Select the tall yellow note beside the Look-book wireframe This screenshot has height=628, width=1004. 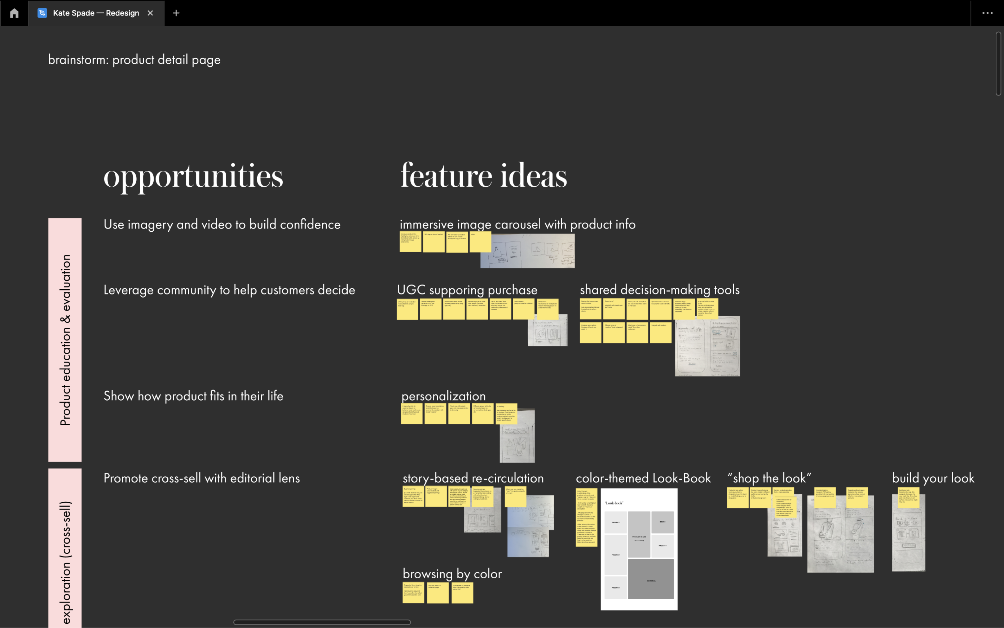[x=587, y=517]
